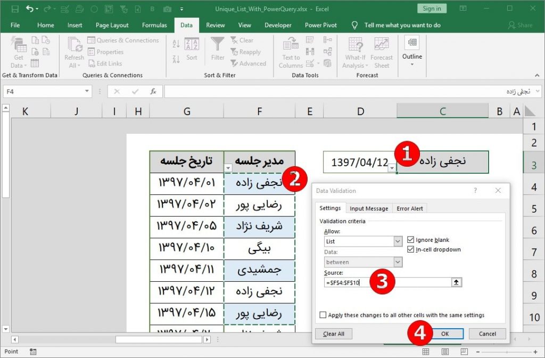545x358 pixels.
Task: Click the Share button
Action: (521, 25)
